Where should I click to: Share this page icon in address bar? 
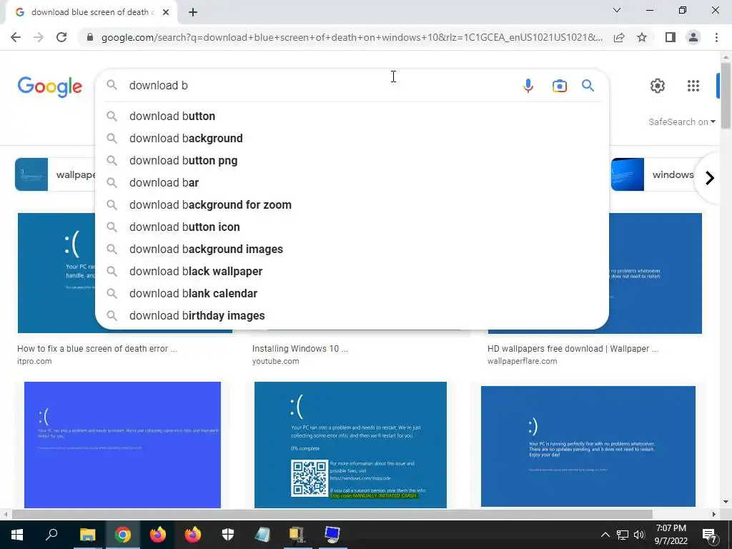tap(619, 37)
